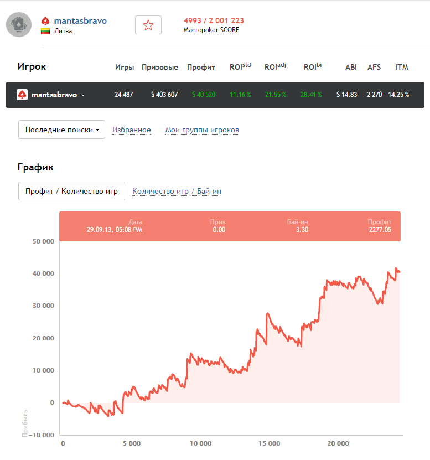Click the PokerStars icon in the dark stats row
Viewport: 430px width, 460px height.
pyautogui.click(x=22, y=95)
